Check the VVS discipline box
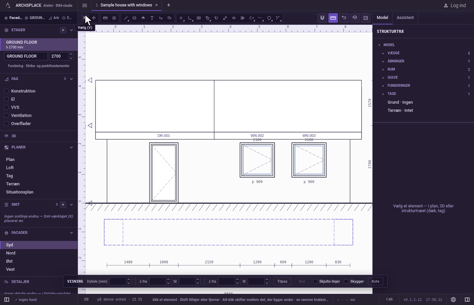The width and height of the screenshot is (474, 305). click(x=6, y=107)
